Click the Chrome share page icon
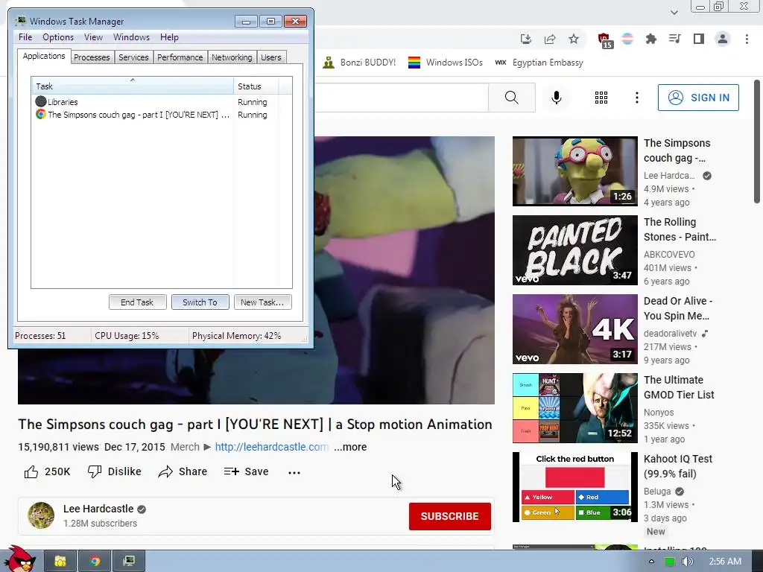 (550, 39)
